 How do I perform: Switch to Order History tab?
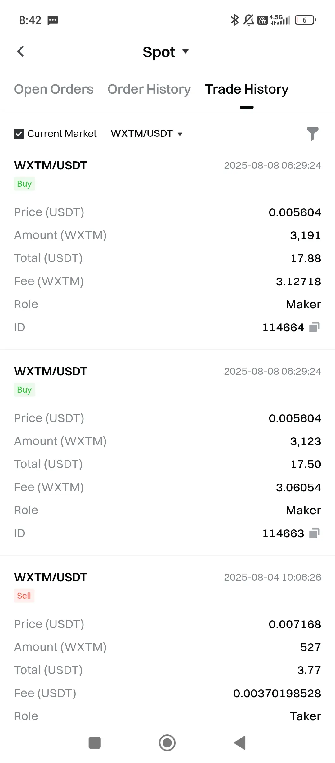pos(149,89)
